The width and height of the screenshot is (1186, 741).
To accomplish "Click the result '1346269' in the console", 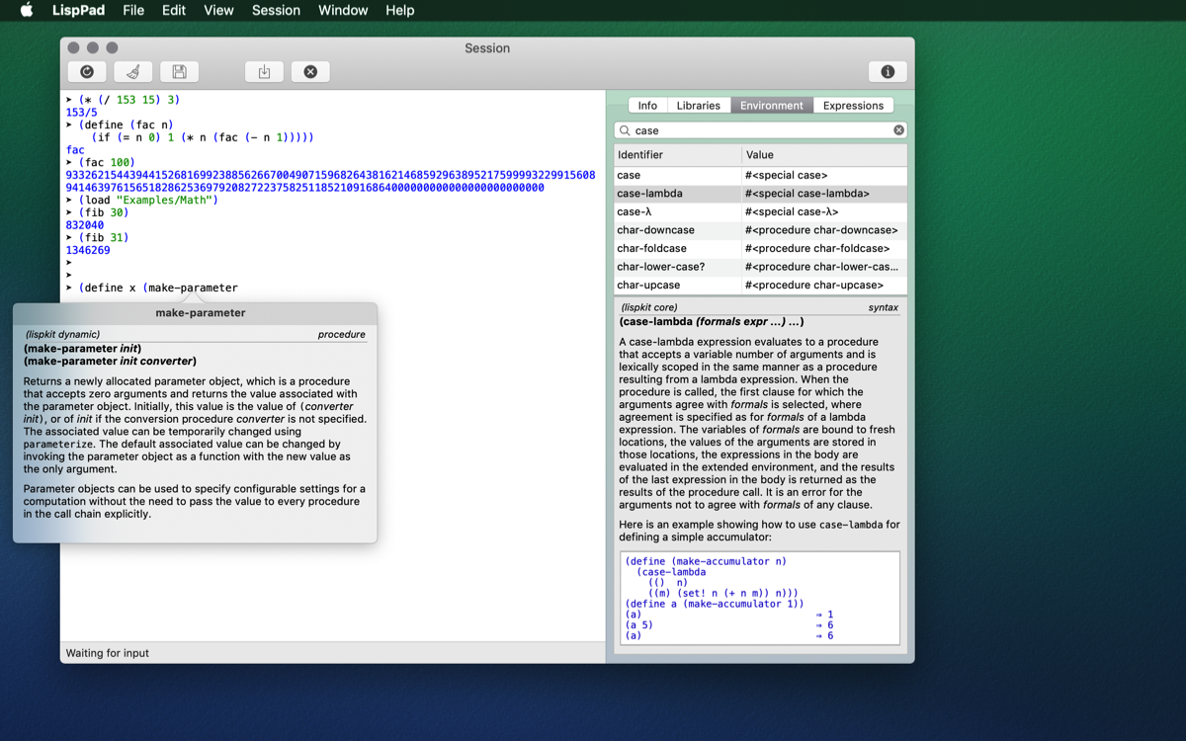I will (88, 250).
